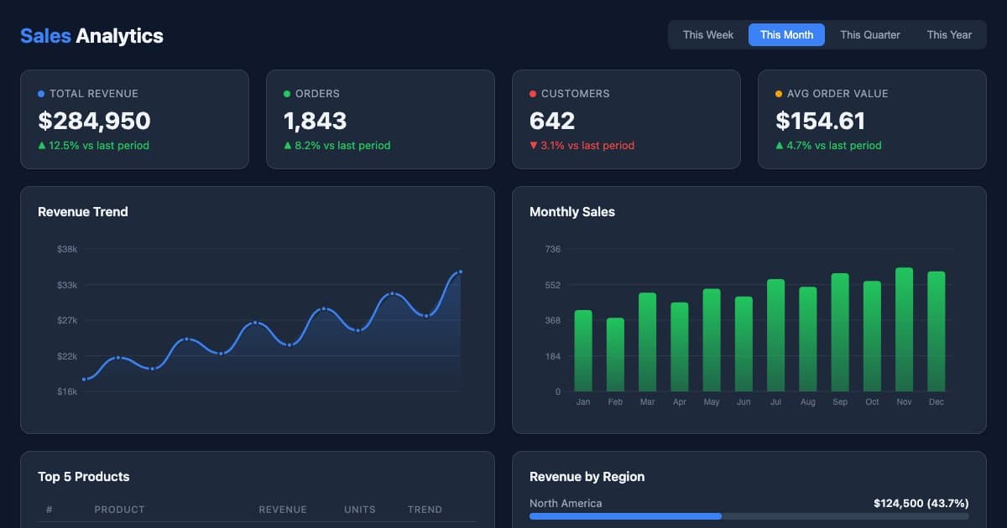Sort the table by PRODUCT column
This screenshot has height=528, width=1007.
click(119, 510)
